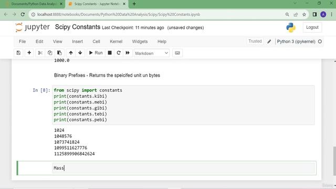The width and height of the screenshot is (336, 189).
Task: Open the Help menu
Action: (x=162, y=41)
